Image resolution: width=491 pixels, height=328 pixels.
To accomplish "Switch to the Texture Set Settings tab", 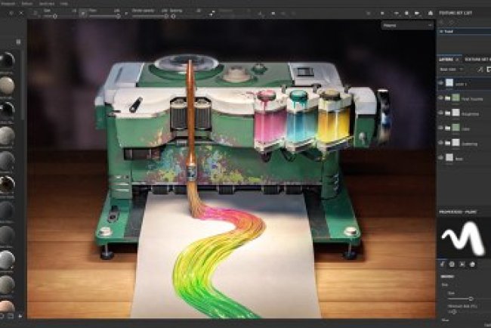I will (x=477, y=59).
